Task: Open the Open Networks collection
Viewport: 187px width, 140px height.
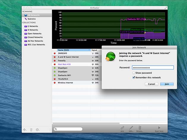Action: coord(34,33)
